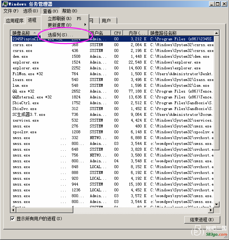
Task: Select smss.exe row with PID 944
Action: pyautogui.click(x=113, y=184)
